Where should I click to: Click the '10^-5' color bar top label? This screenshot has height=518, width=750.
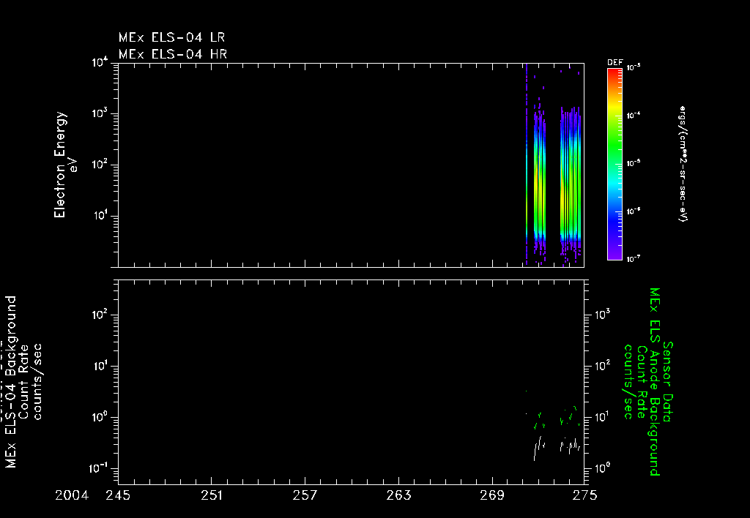[634, 68]
